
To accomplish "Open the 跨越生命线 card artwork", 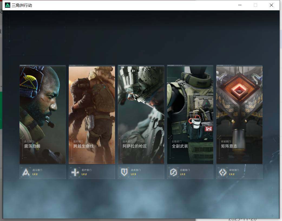I will click(x=92, y=115).
